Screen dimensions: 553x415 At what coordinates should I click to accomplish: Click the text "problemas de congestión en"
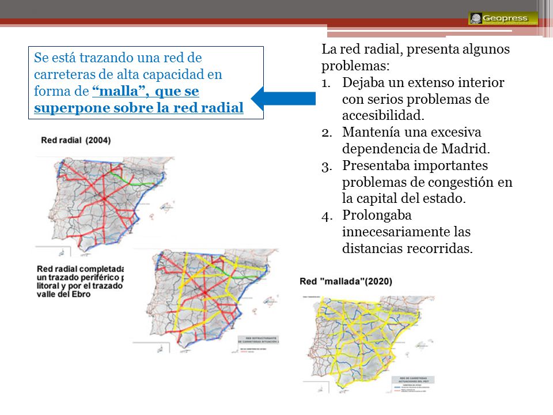point(427,182)
